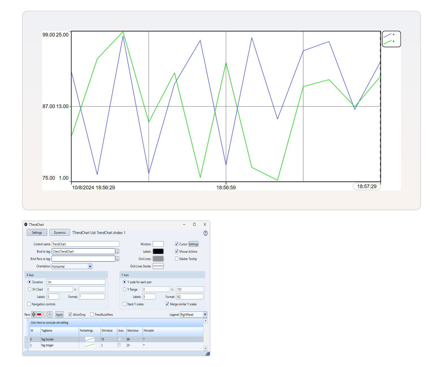Screen dimensions: 443x367
Task: Move pen up with the up arrow icon
Action: (44, 314)
